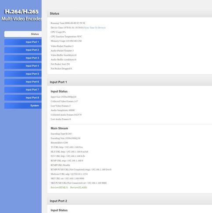
Task: Select Input Port 1 in sidebar
Action: pos(23,42)
